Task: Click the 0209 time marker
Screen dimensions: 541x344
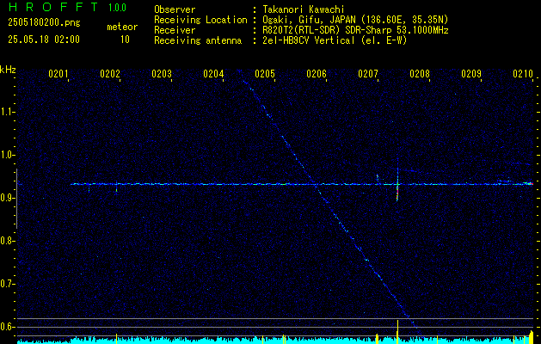Action: point(471,73)
